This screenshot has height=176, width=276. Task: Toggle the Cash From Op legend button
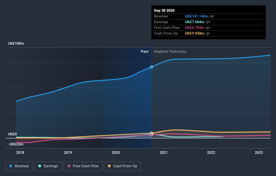pyautogui.click(x=122, y=166)
